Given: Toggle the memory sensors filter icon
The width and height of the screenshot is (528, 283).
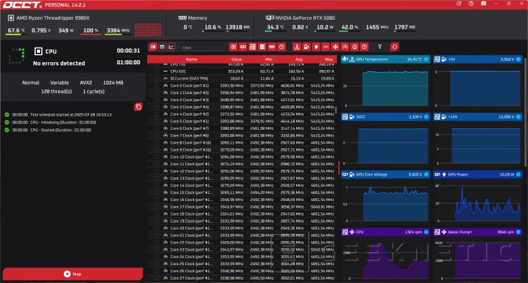Looking at the screenshot, I should 272,47.
